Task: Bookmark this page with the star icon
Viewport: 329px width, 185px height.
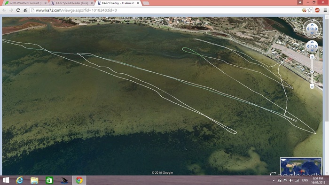Action: pyautogui.click(x=310, y=10)
